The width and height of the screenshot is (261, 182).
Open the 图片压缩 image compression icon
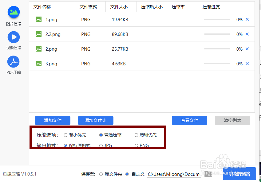coord(14,12)
